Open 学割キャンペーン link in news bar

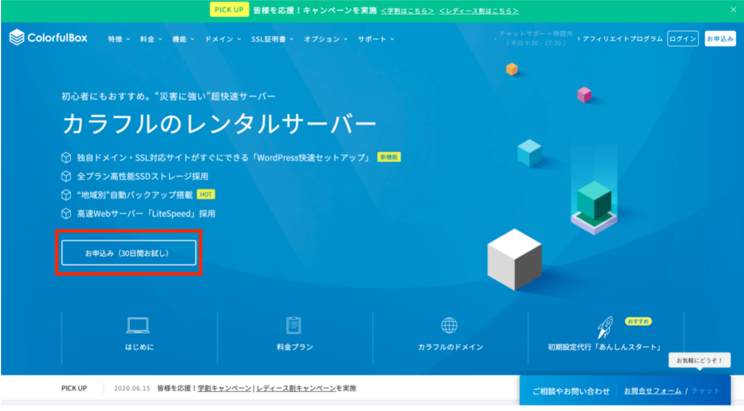(225, 389)
